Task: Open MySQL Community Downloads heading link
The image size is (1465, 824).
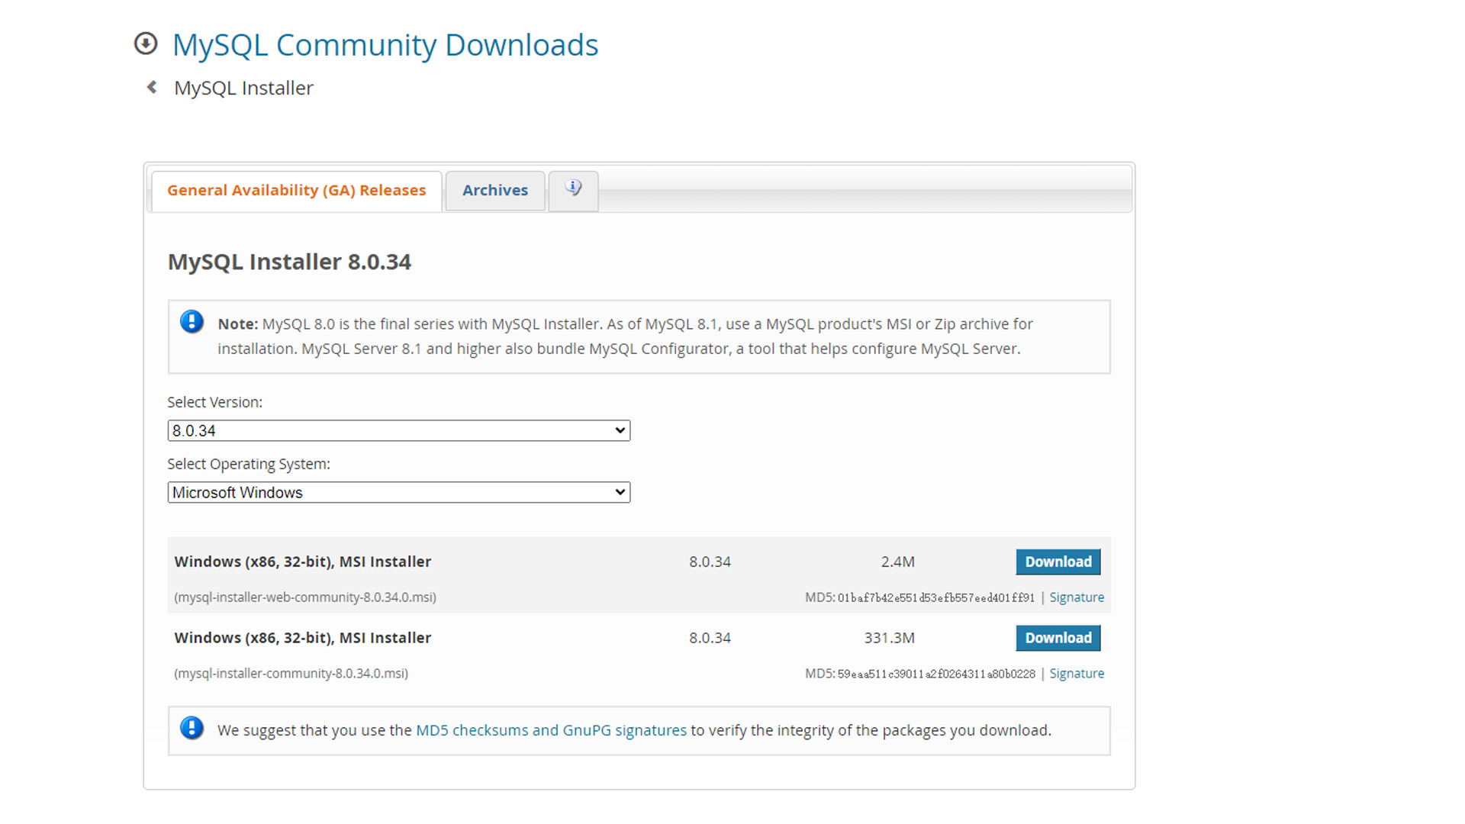Action: pyautogui.click(x=385, y=45)
